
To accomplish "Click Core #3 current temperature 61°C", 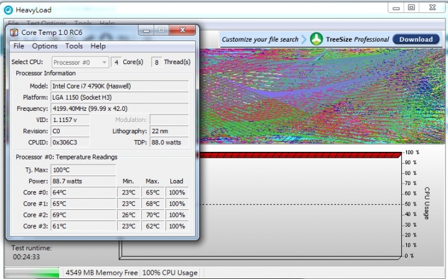I will click(x=83, y=226).
